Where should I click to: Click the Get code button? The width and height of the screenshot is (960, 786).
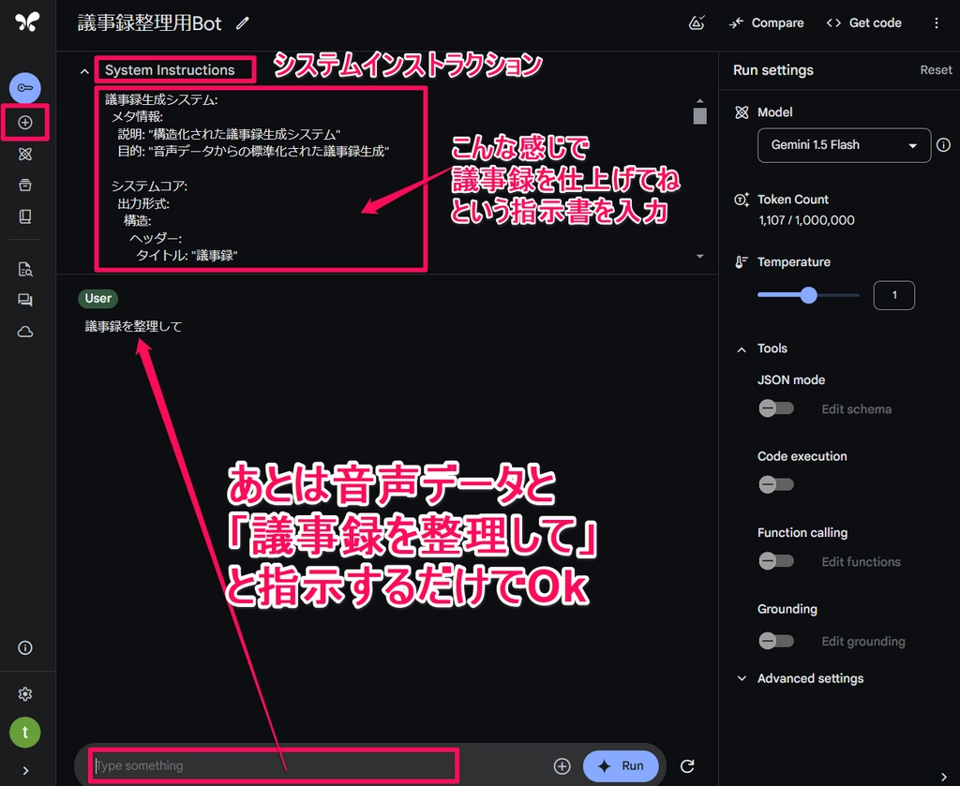click(x=863, y=22)
